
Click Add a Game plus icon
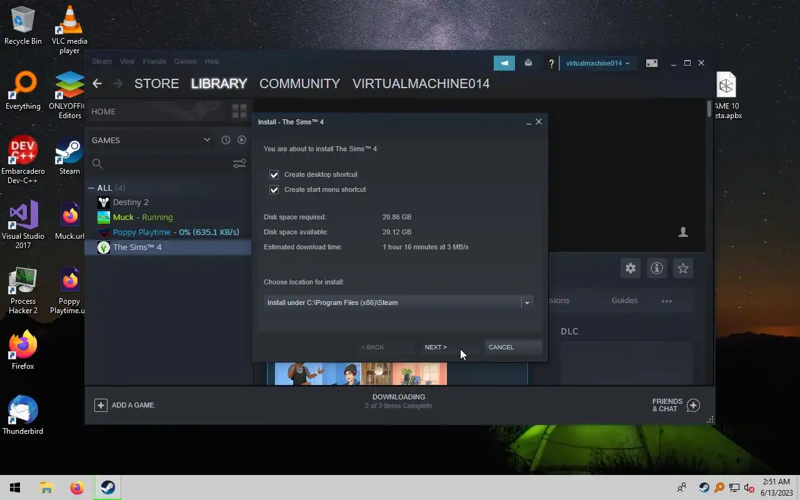[x=101, y=405]
